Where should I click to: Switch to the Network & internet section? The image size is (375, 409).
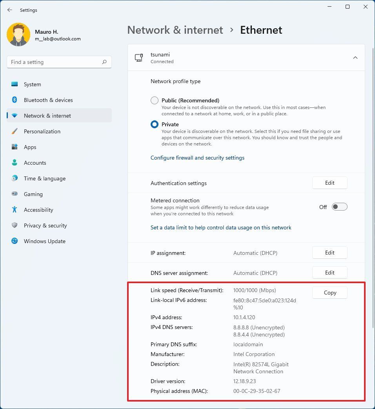point(15,116)
